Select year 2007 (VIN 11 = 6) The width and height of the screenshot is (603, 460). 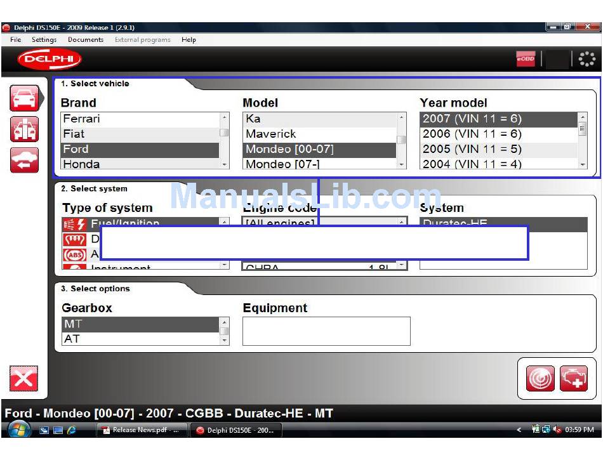click(x=499, y=119)
